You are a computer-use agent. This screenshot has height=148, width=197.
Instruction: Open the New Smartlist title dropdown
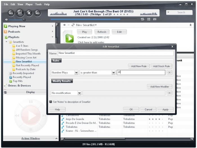[x=96, y=25]
